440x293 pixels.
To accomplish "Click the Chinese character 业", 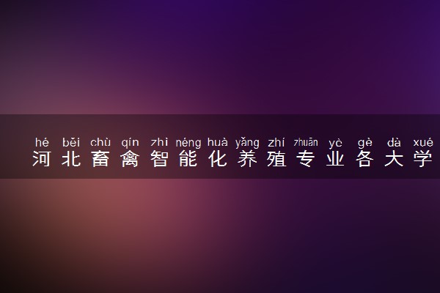I will tap(335, 159).
